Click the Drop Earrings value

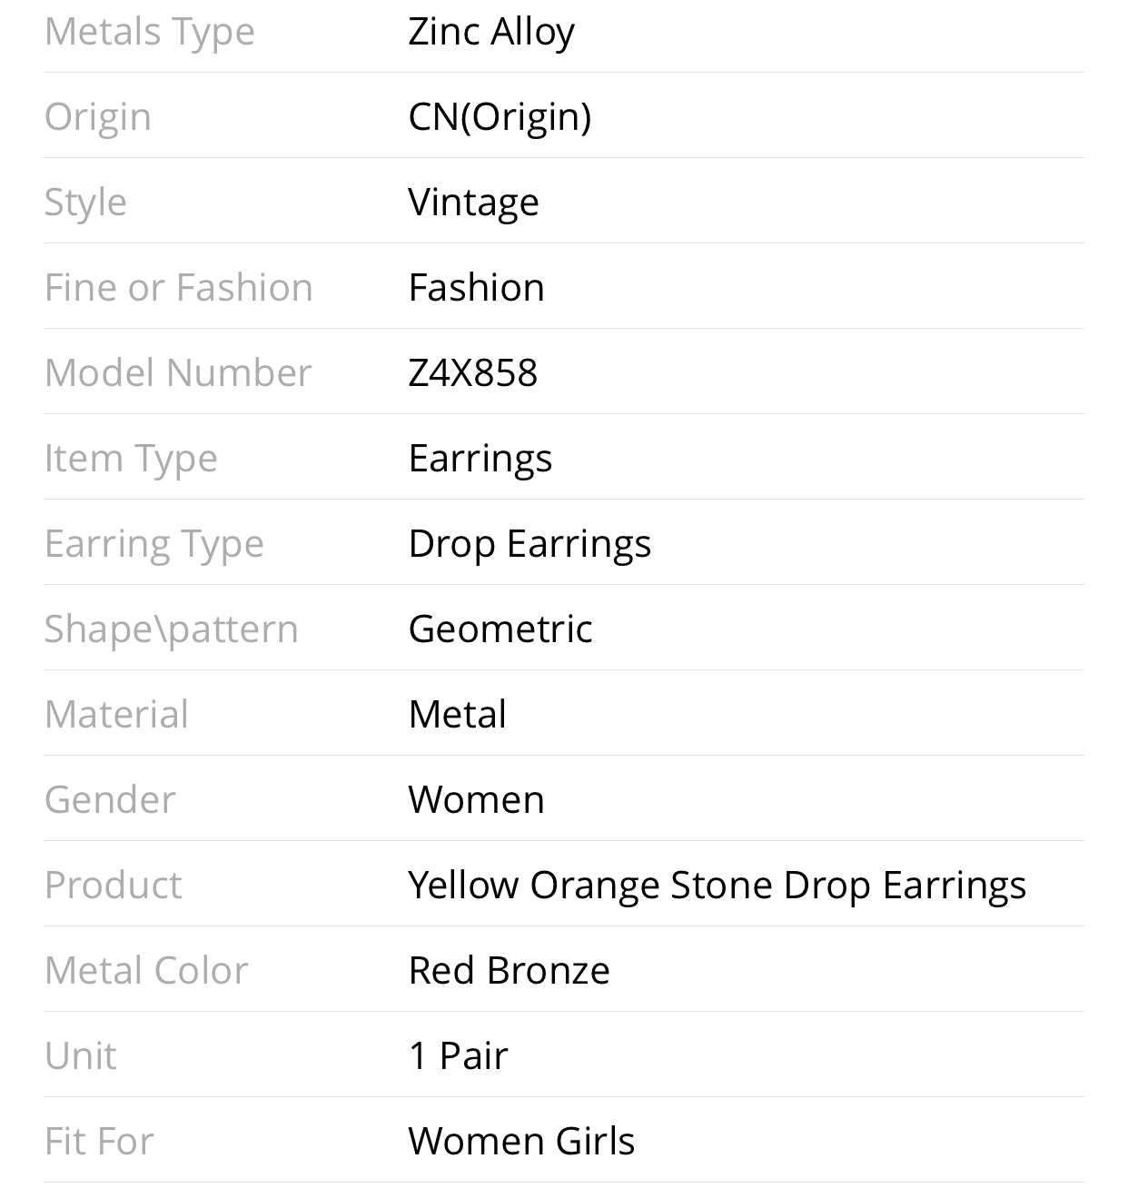click(x=529, y=544)
